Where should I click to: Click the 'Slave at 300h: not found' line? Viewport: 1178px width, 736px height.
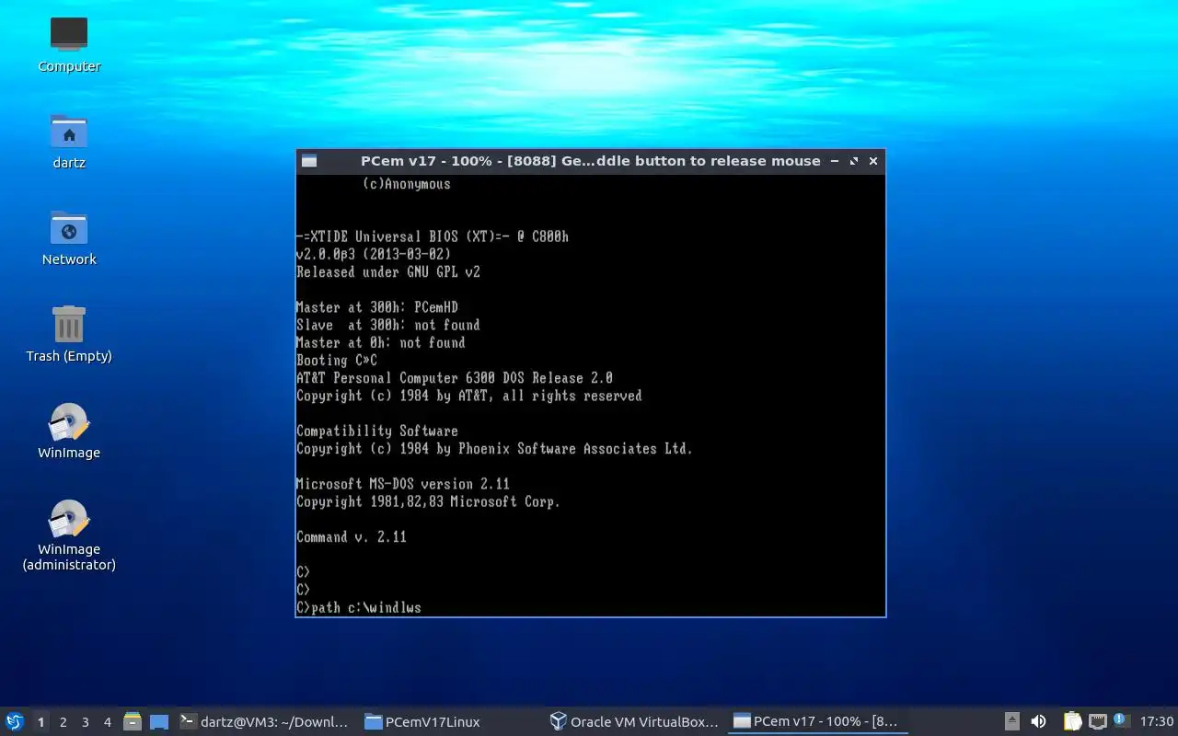point(388,325)
